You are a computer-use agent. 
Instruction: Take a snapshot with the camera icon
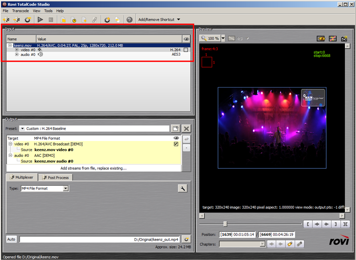pyautogui.click(x=344, y=39)
